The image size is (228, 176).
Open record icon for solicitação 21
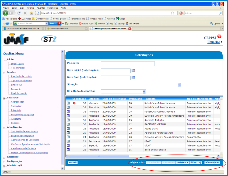pos(68,141)
